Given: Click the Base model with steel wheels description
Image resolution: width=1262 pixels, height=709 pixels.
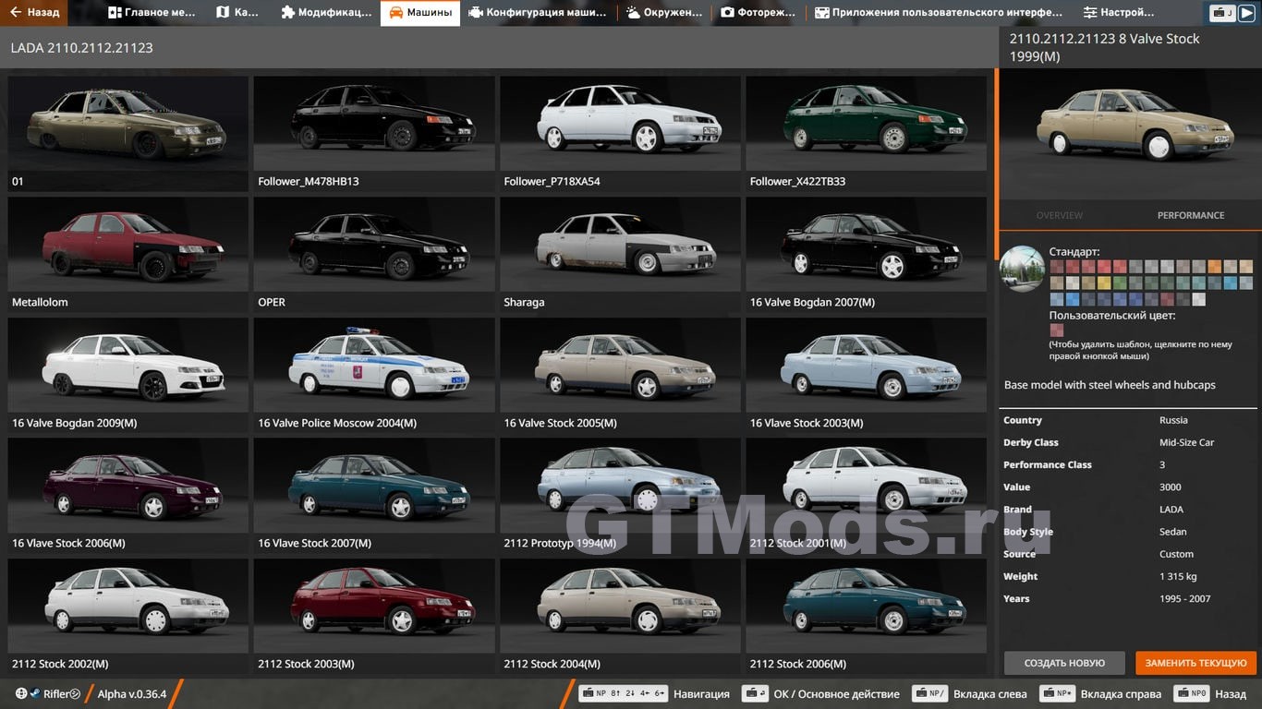Looking at the screenshot, I should 1110,385.
